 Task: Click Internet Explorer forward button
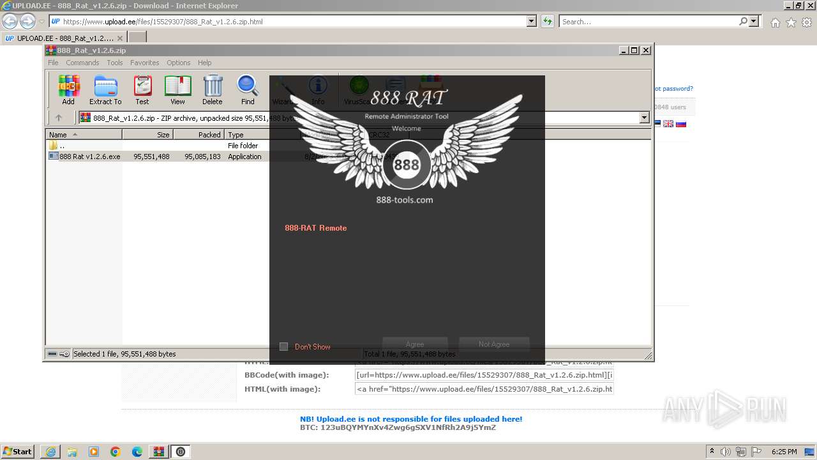point(27,21)
